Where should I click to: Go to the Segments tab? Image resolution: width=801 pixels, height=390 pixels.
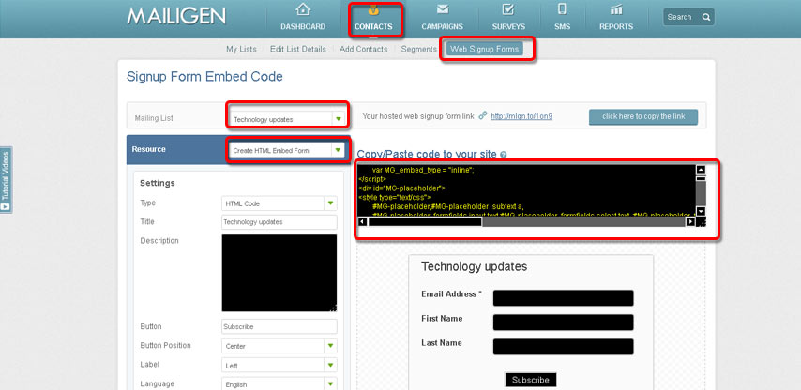click(419, 49)
